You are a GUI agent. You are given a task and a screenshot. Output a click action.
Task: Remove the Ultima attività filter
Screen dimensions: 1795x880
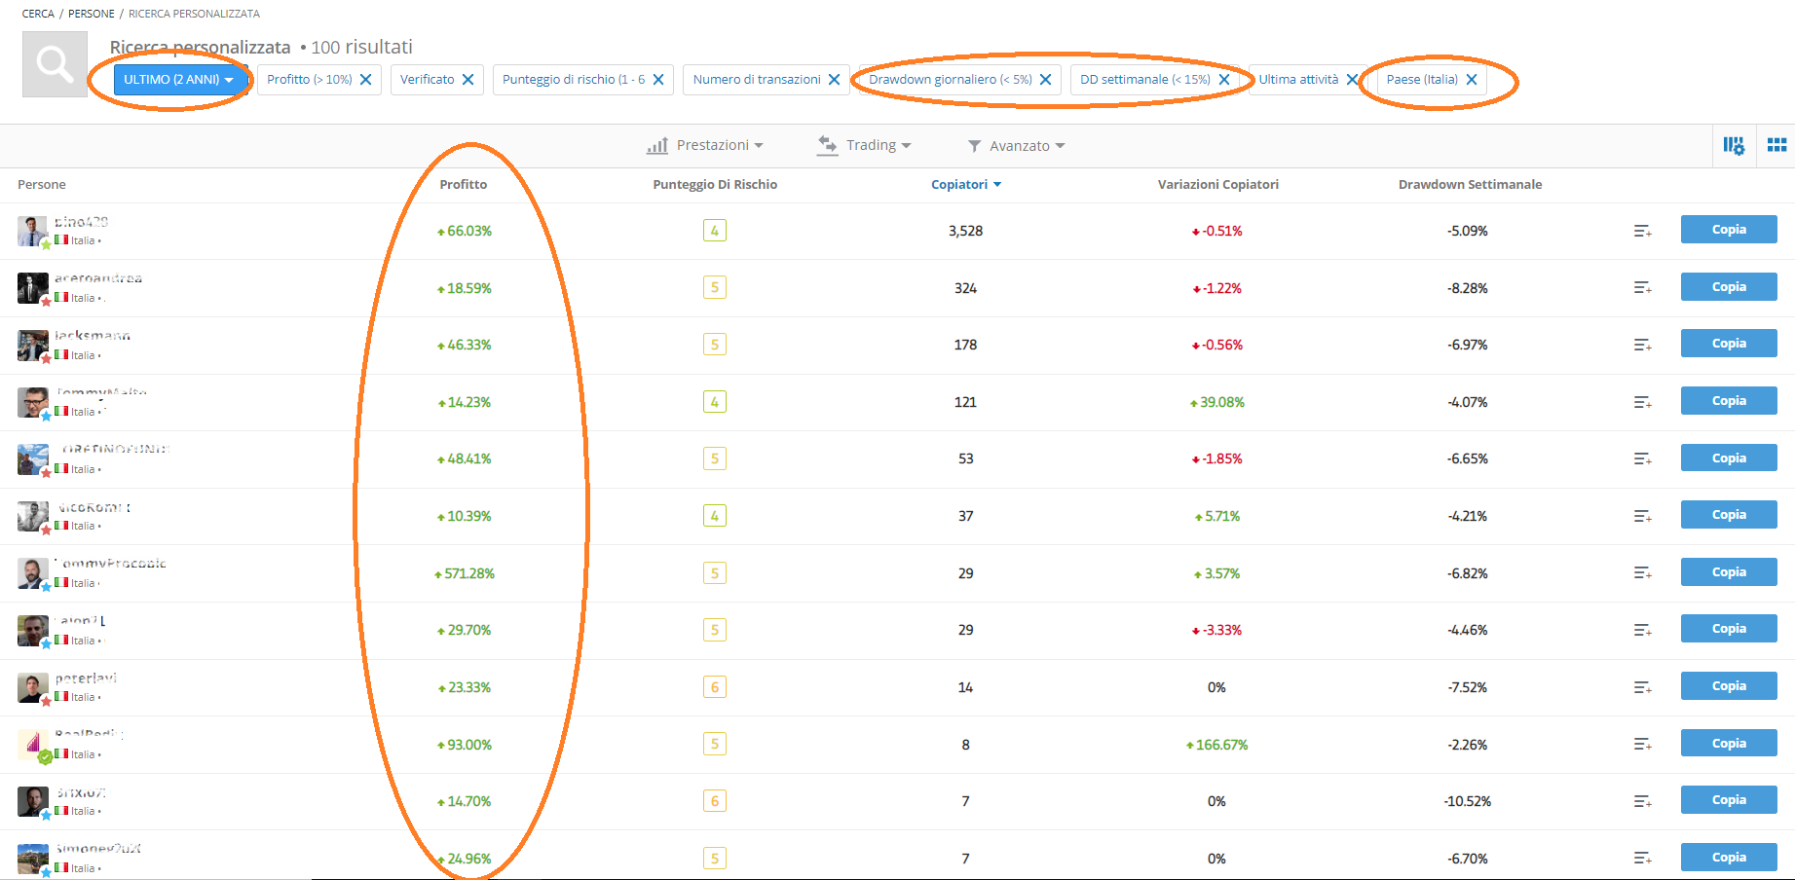coord(1352,80)
